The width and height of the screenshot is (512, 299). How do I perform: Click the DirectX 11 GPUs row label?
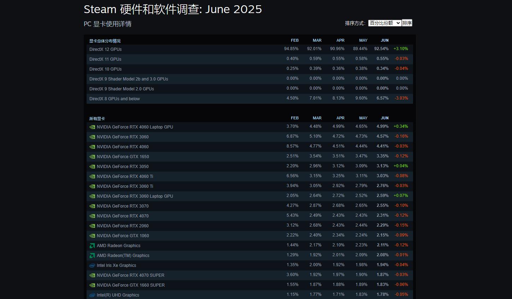click(x=105, y=59)
